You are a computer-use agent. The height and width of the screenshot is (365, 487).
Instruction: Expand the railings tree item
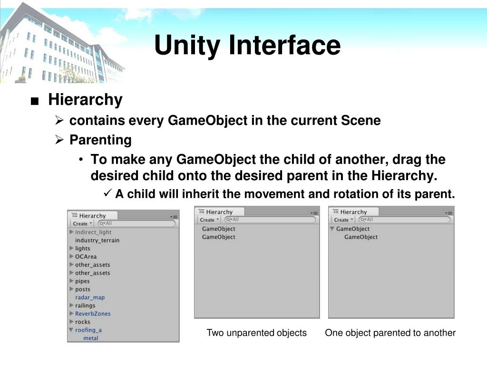(x=71, y=306)
